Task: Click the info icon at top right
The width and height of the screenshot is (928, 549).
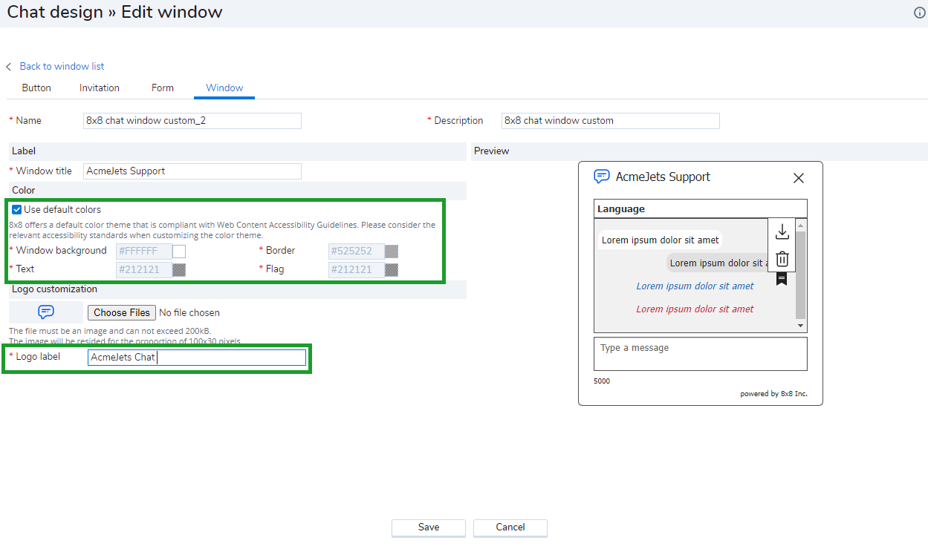Action: pos(920,13)
